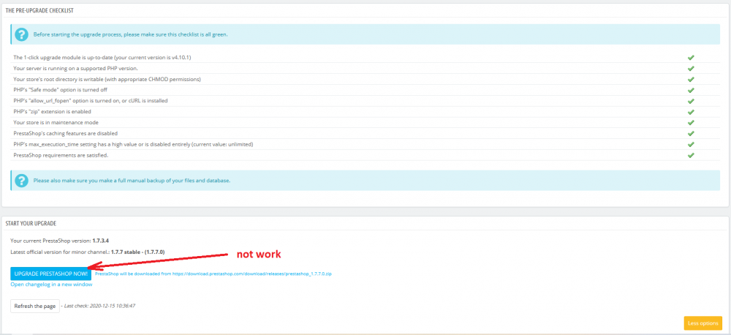Click text 'PrestaShop's caching features are disabled'
This screenshot has height=335, width=731.
66,133
